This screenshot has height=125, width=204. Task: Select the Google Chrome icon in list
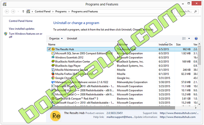[53, 78]
